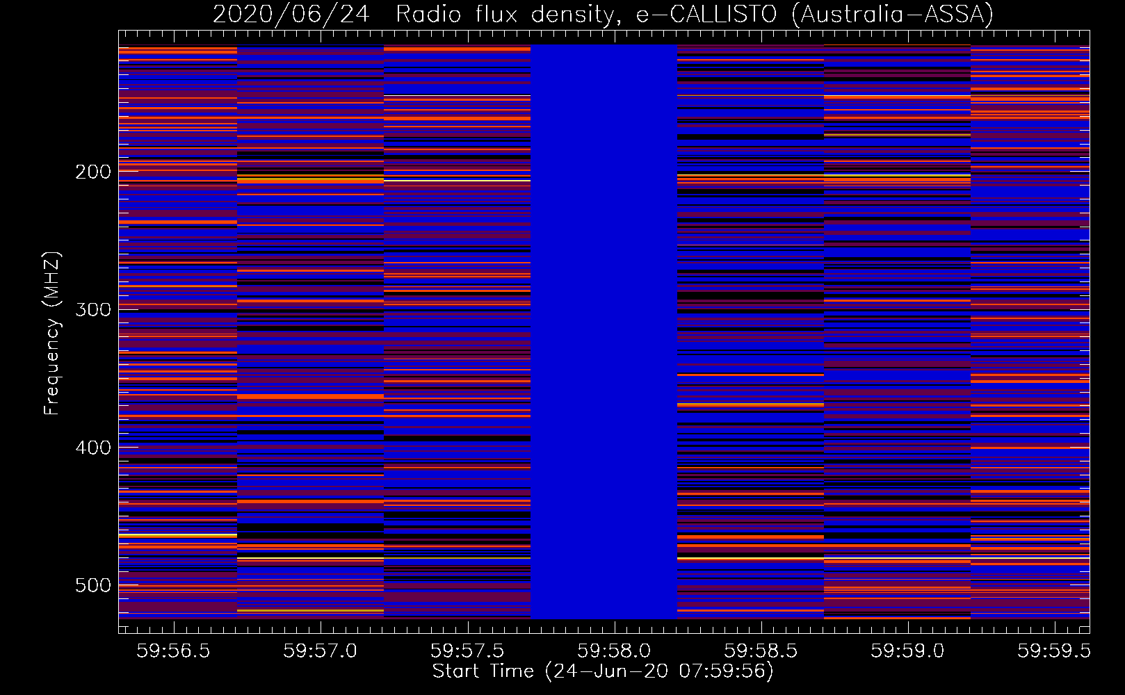Click the 59:59.0 time tick label
1125x695 pixels.
coord(907,651)
